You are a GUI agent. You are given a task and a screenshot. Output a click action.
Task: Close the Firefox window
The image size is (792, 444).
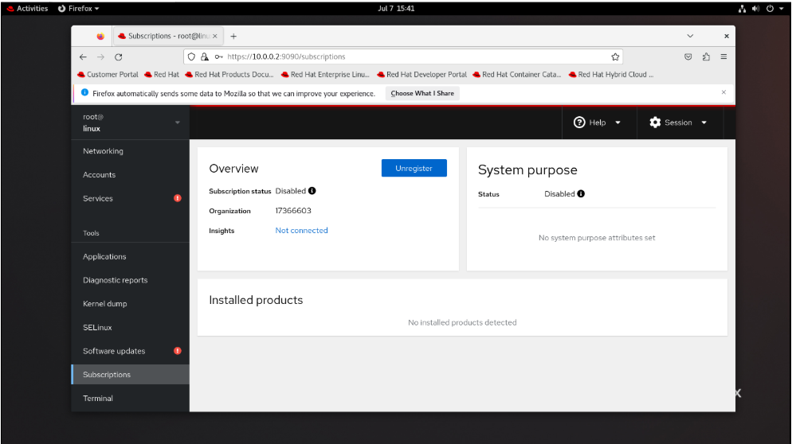click(727, 37)
